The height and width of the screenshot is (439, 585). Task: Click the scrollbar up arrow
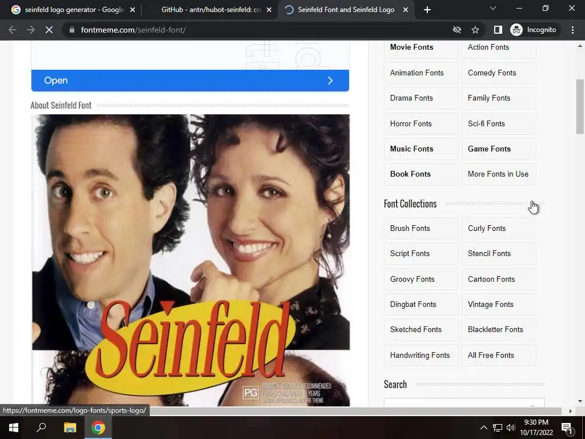pyautogui.click(x=580, y=46)
